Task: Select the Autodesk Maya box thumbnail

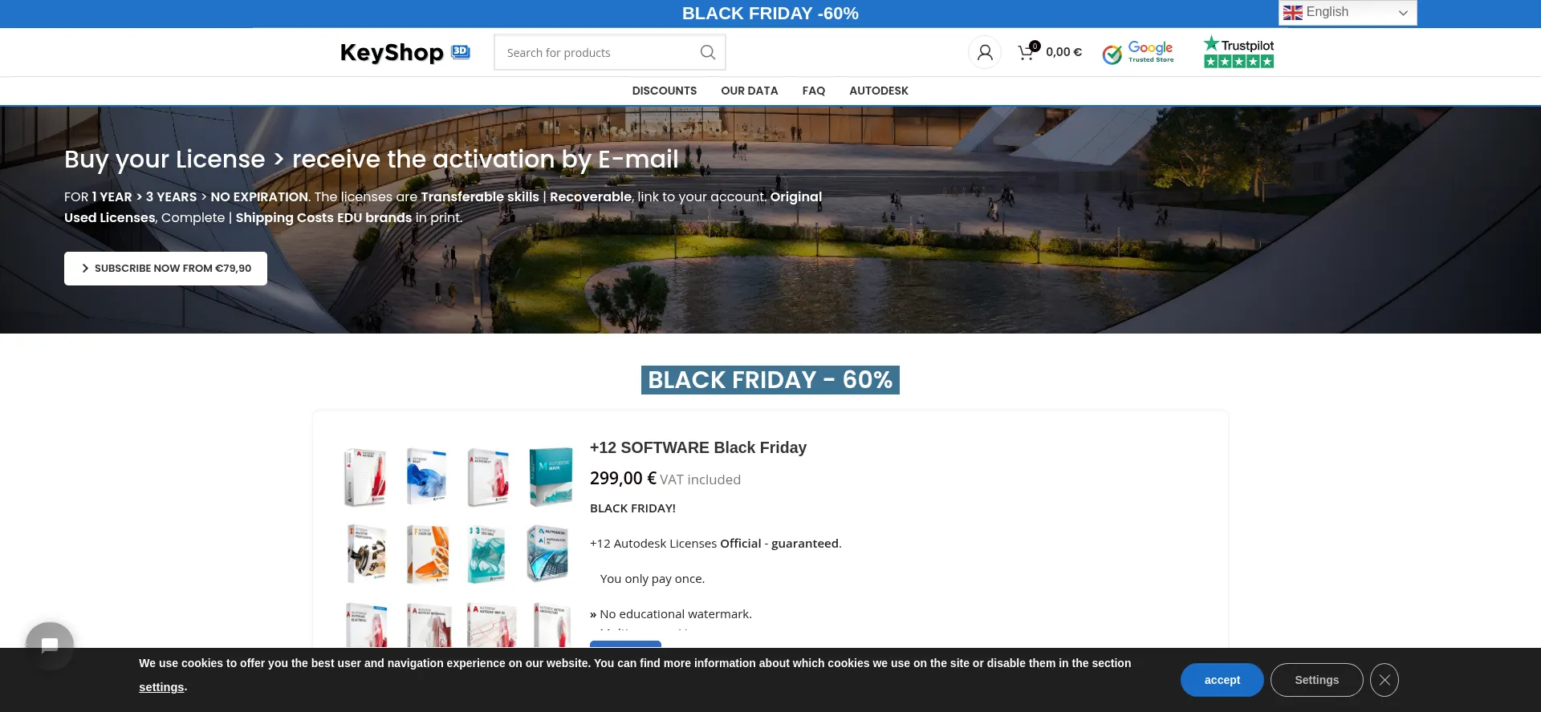Action: pos(551,477)
